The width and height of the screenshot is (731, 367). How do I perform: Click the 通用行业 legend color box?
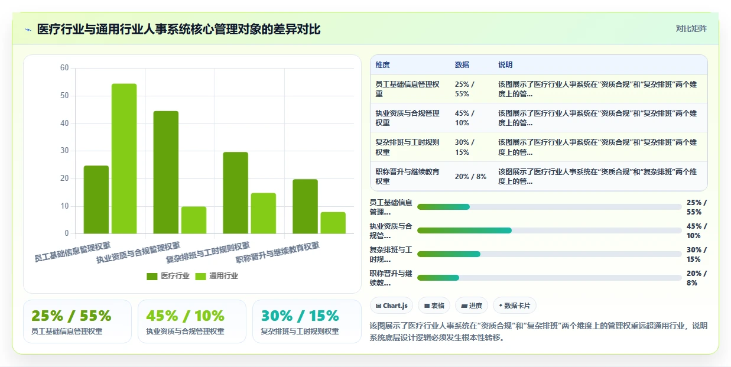pos(200,276)
